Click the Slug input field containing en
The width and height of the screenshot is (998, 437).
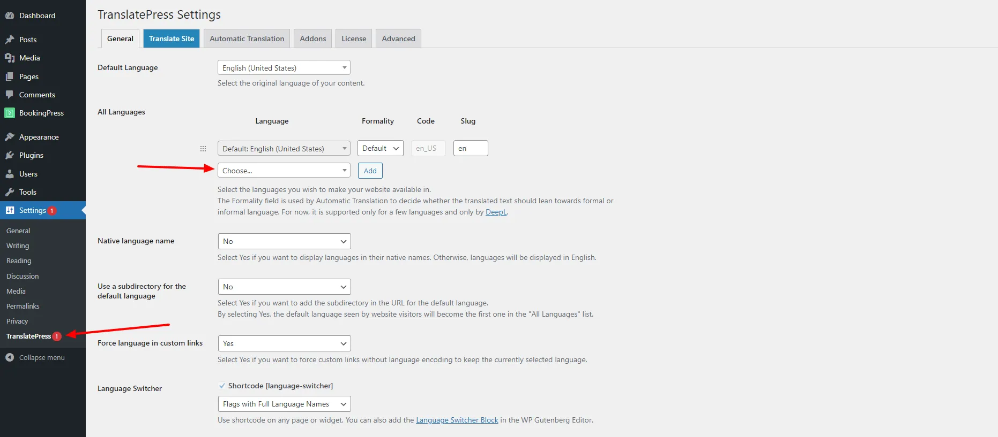click(471, 148)
